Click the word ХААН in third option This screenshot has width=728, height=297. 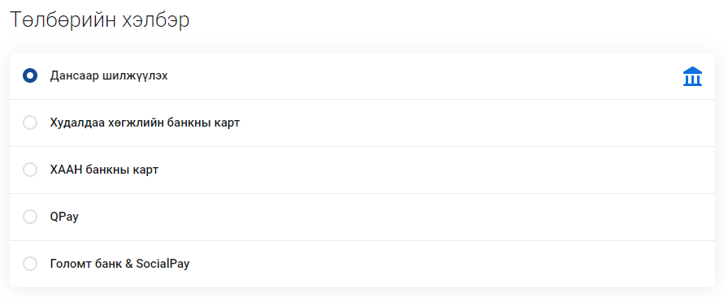click(66, 170)
